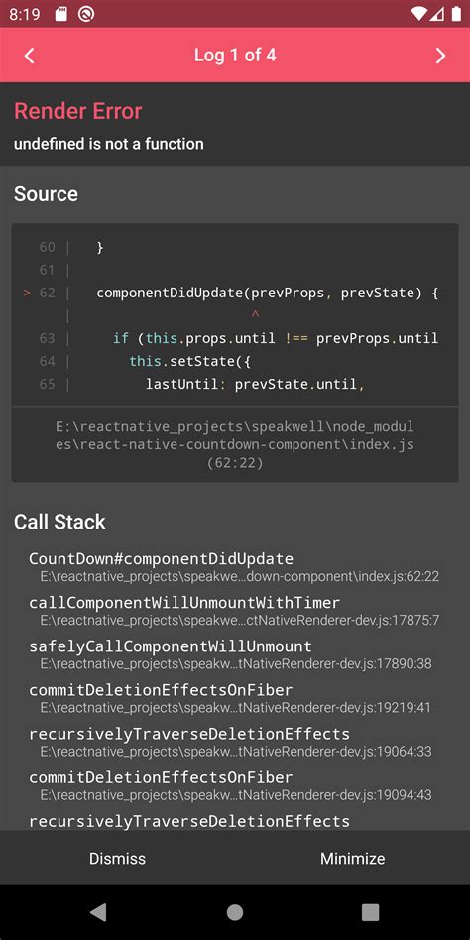The image size is (470, 940).
Task: Tap the SD card status bar icon
Action: 61,14
